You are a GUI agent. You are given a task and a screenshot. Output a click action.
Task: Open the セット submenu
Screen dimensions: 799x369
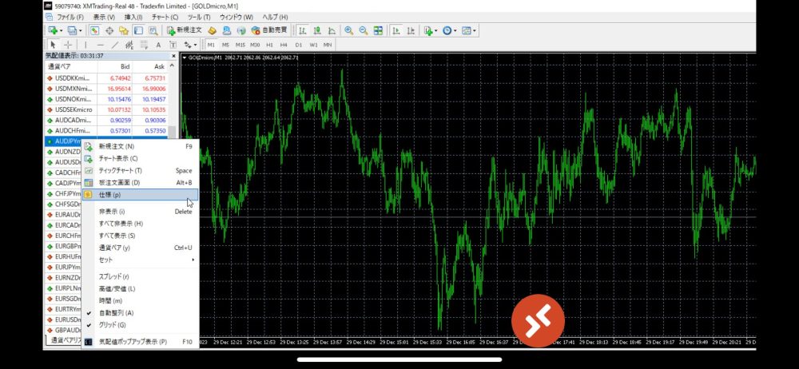pyautogui.click(x=140, y=260)
